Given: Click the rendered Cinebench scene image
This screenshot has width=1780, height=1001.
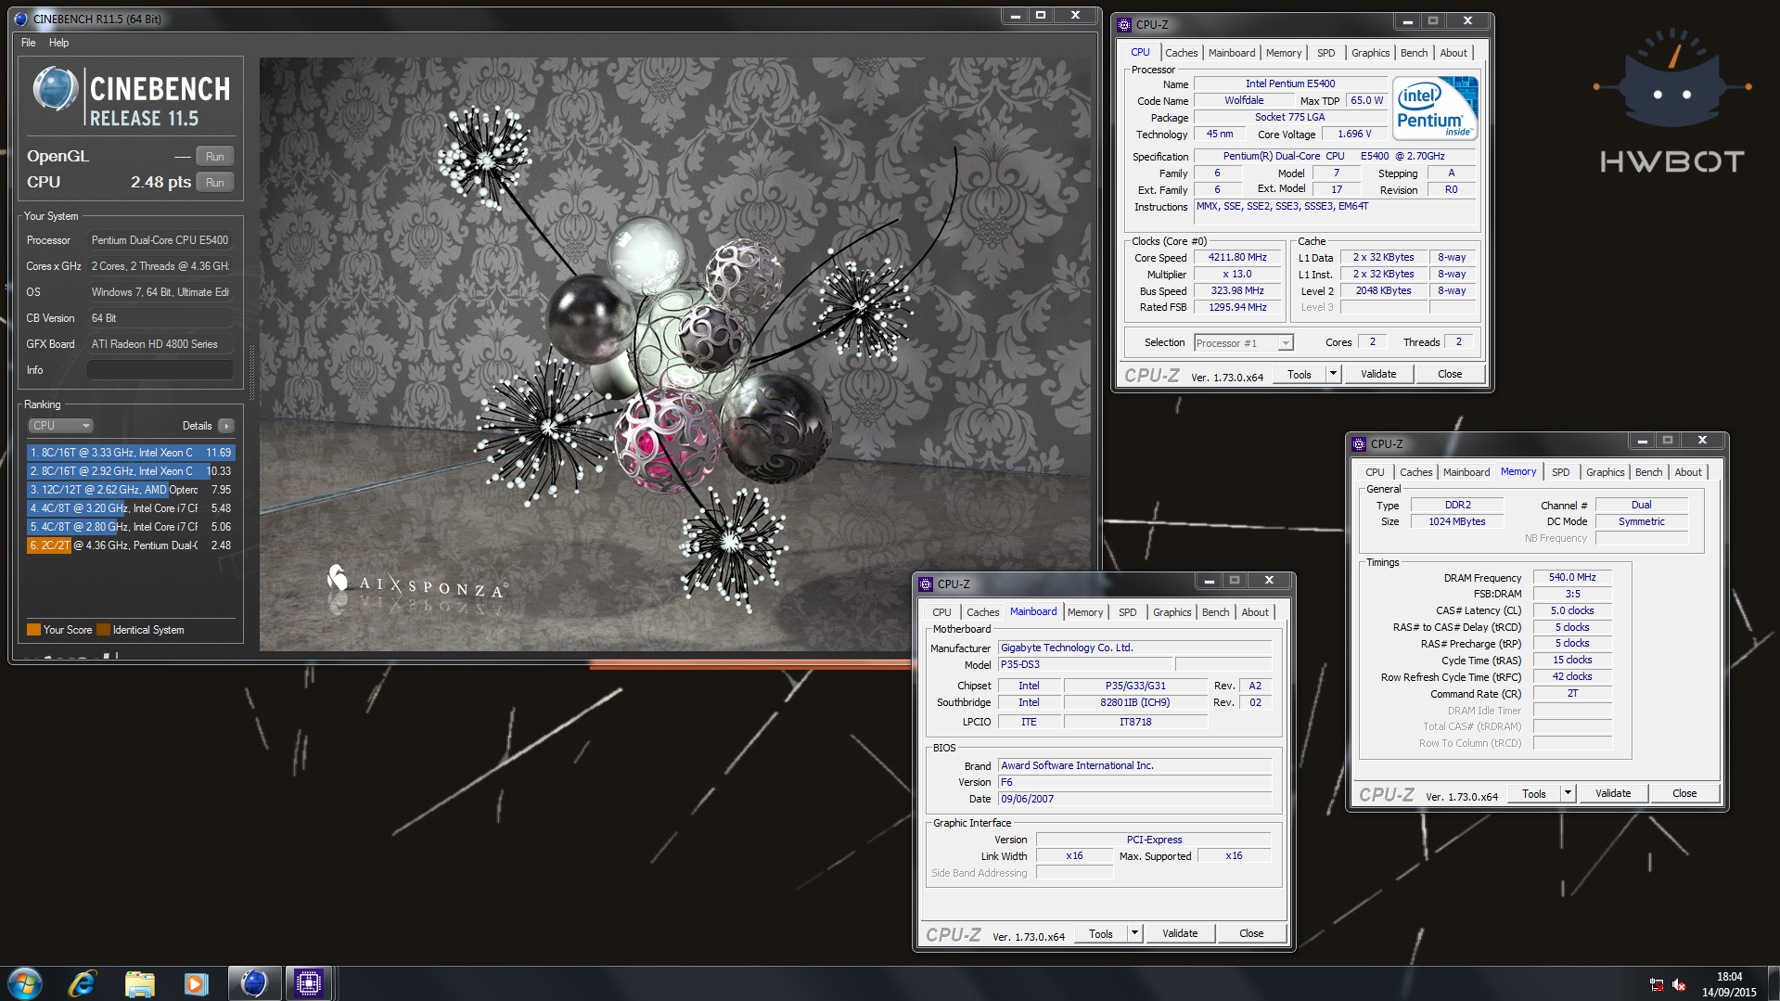Looking at the screenshot, I should [x=676, y=353].
